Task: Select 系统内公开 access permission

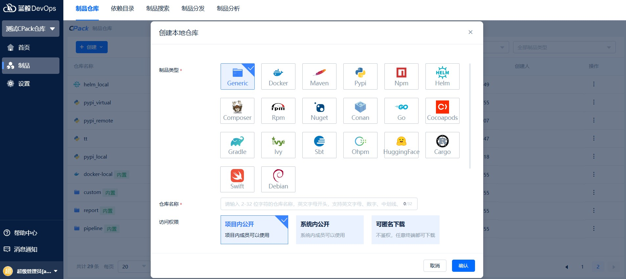Action: click(x=330, y=229)
